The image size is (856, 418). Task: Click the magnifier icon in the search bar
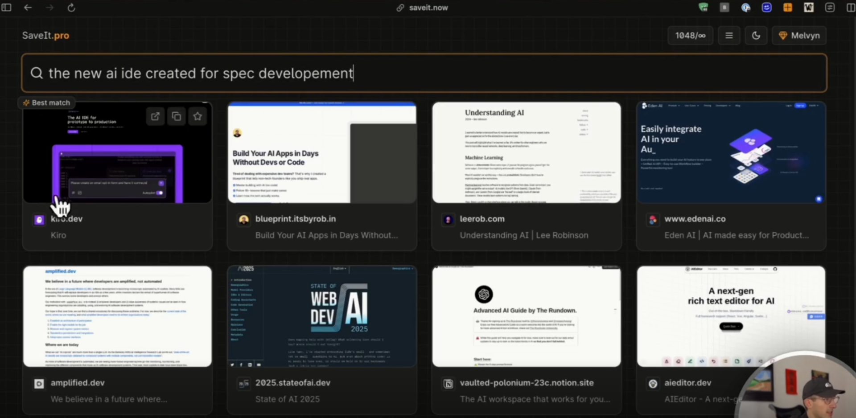coord(37,73)
